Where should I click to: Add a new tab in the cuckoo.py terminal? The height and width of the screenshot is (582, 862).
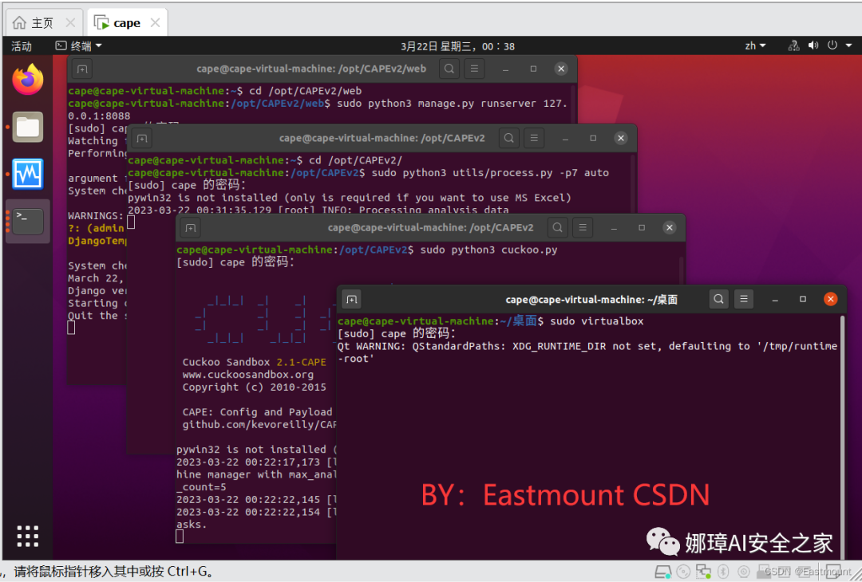(x=190, y=227)
